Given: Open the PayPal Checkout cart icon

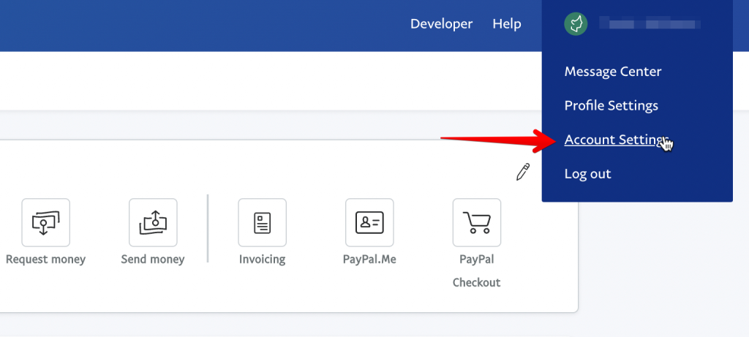Looking at the screenshot, I should [476, 222].
